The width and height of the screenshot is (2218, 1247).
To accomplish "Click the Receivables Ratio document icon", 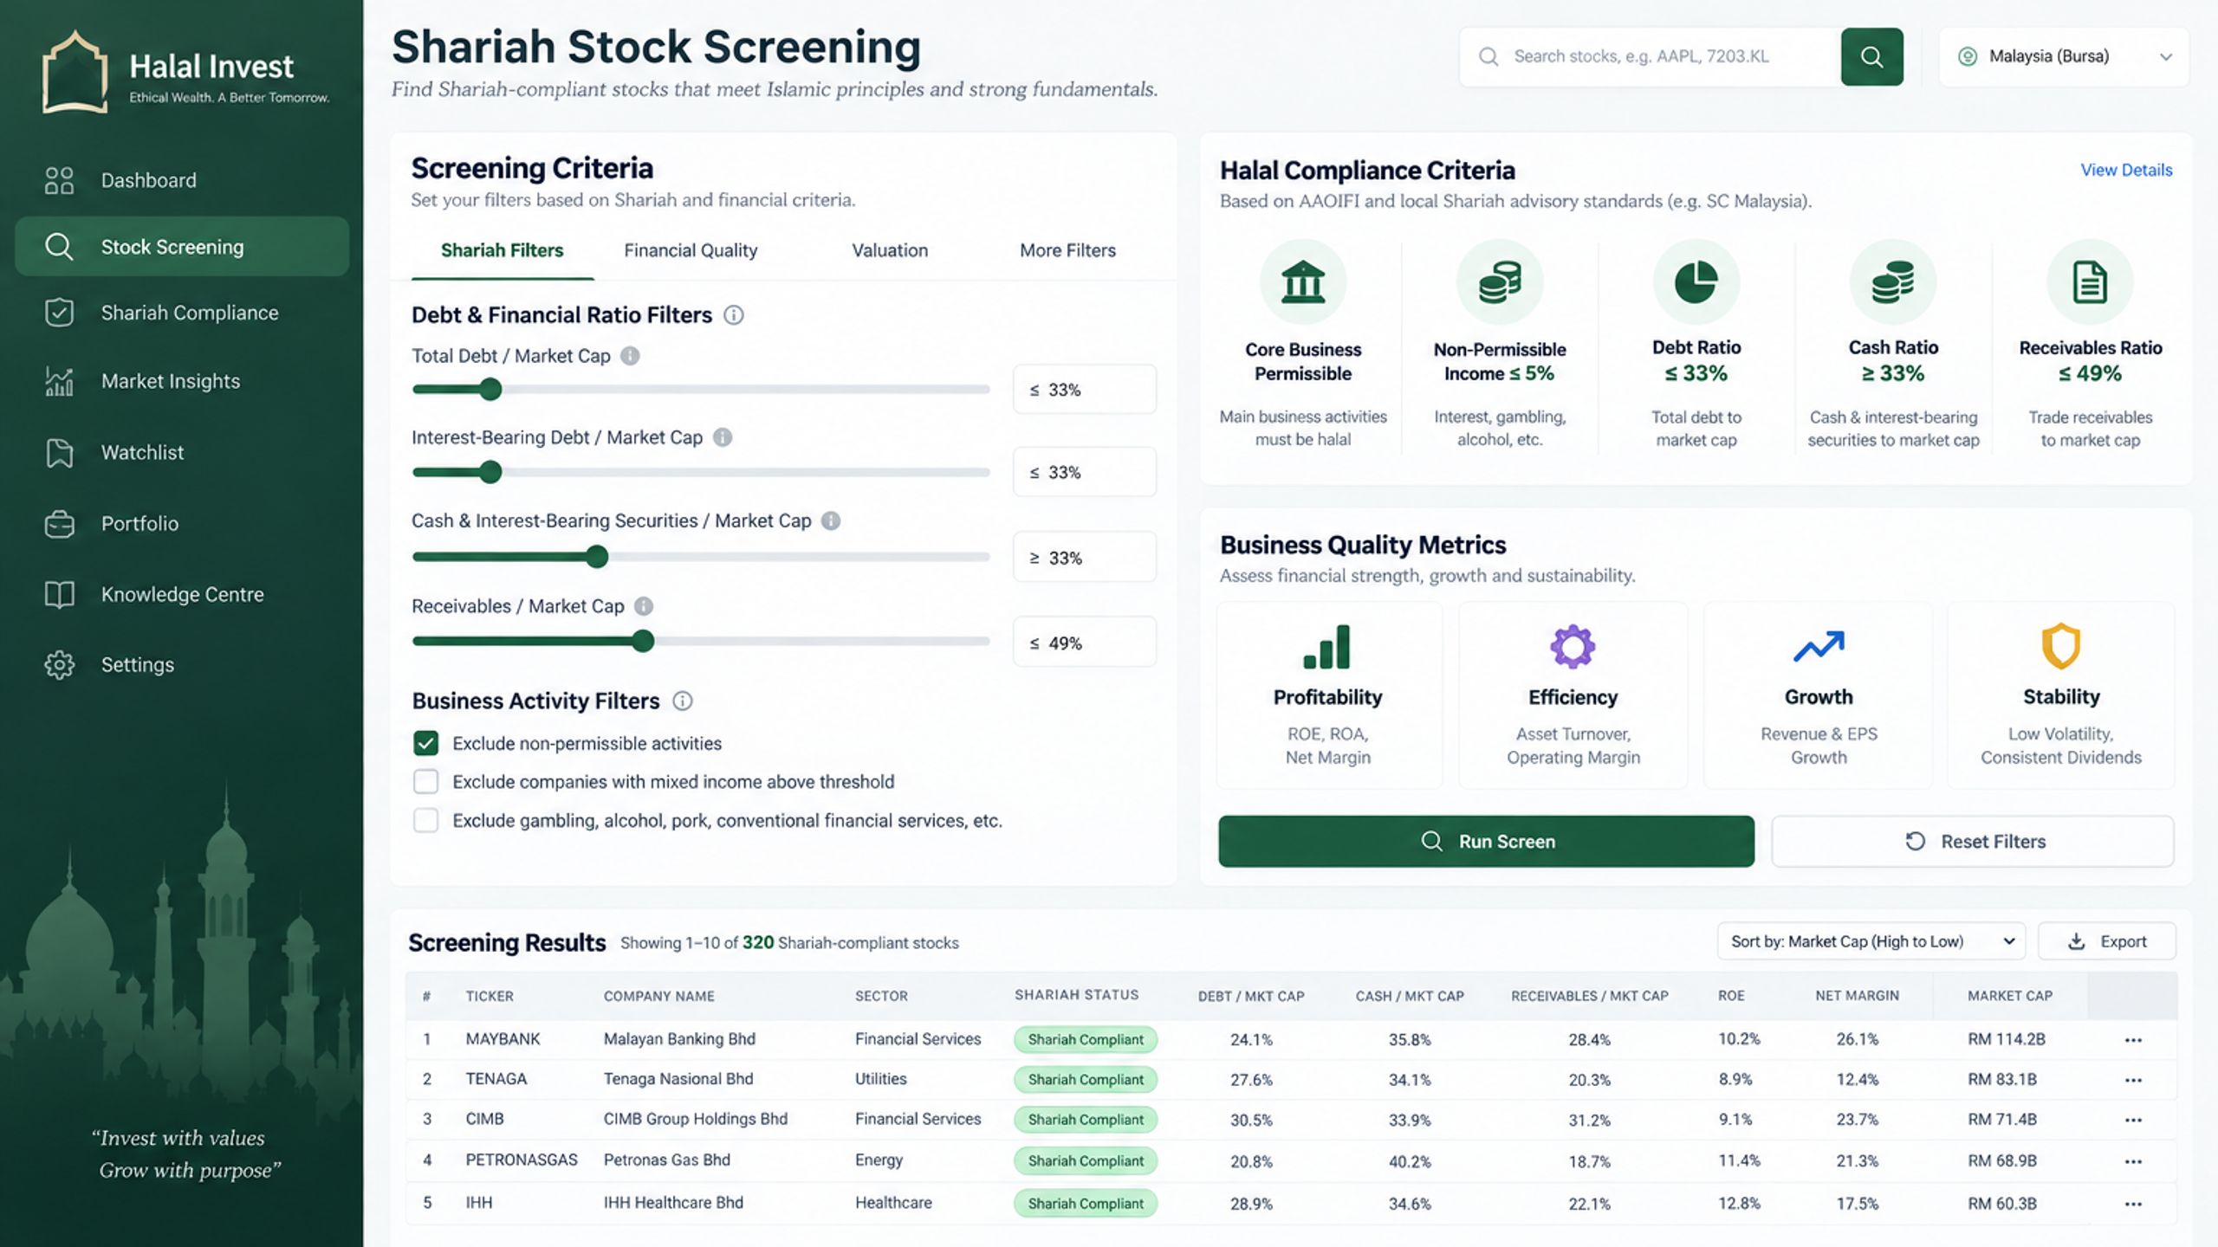I will coord(2090,282).
